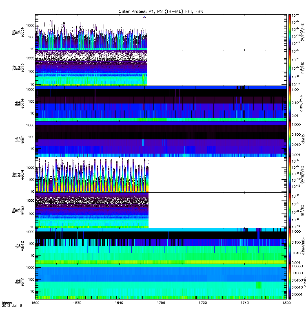Click the thb fbk edc34 spectrogram panel
The height and width of the screenshot is (326, 306).
(x=161, y=104)
